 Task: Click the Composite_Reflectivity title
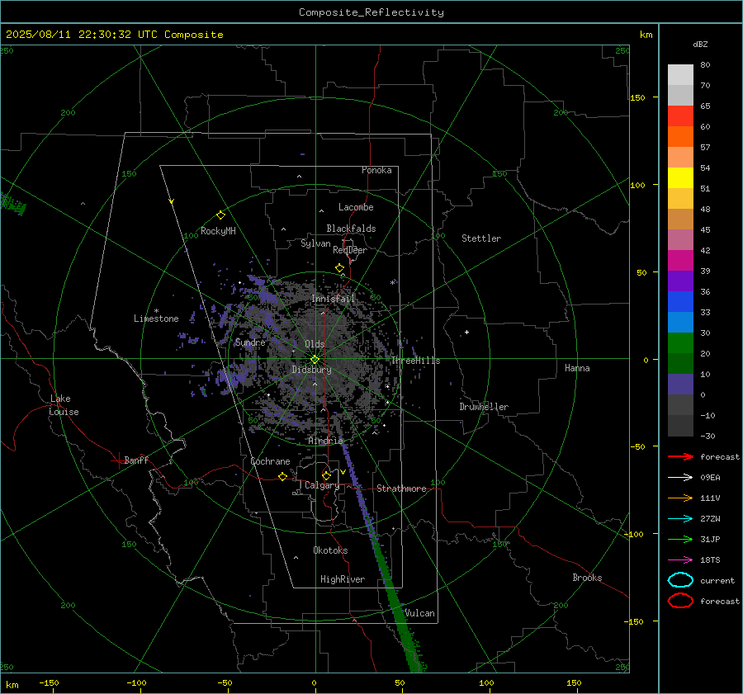point(371,12)
